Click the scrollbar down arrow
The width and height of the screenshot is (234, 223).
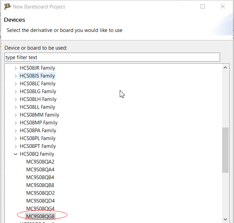click(225, 219)
